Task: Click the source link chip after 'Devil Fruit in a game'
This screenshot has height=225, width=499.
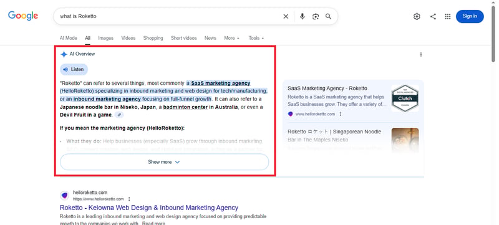Action: (119, 115)
